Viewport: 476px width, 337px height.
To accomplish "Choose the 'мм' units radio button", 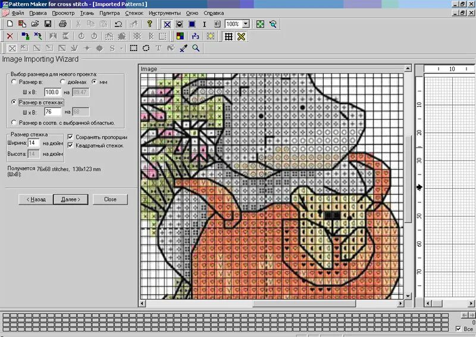I will click(94, 82).
